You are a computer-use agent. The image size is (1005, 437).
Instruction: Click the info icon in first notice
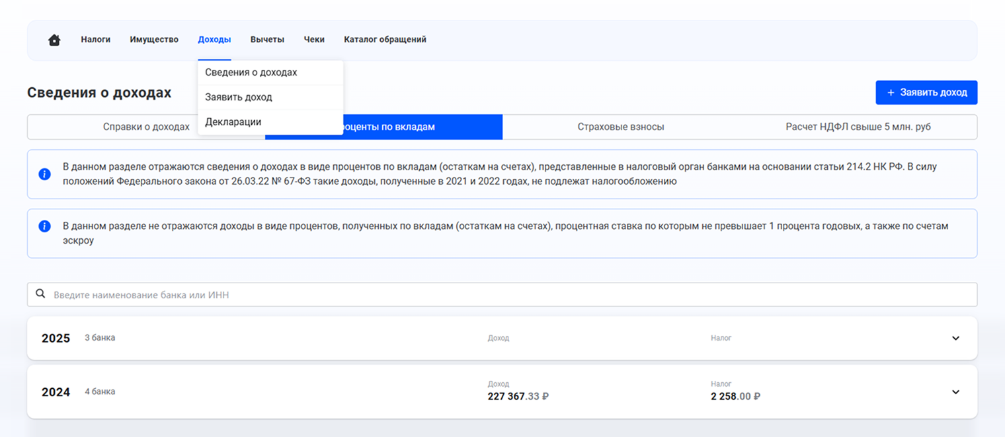coord(45,174)
